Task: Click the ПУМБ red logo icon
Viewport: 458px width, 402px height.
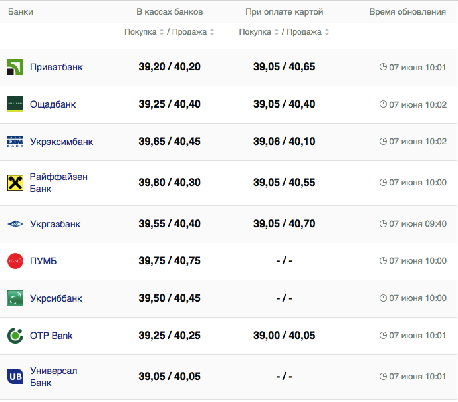Action: pyautogui.click(x=15, y=261)
